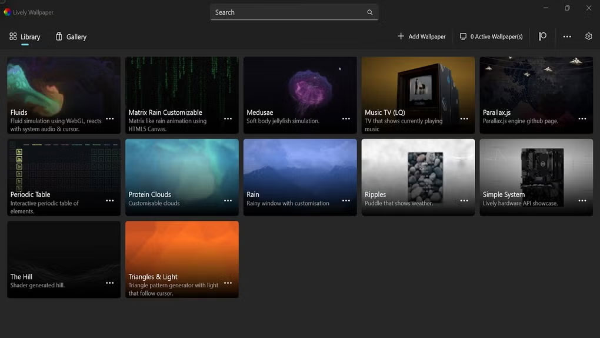Choose the Protein Clouds wallpaper tile
The image size is (600, 338).
182,168
